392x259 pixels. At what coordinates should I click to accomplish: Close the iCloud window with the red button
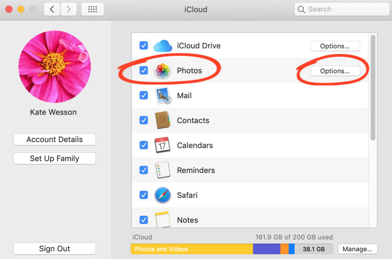coord(9,9)
